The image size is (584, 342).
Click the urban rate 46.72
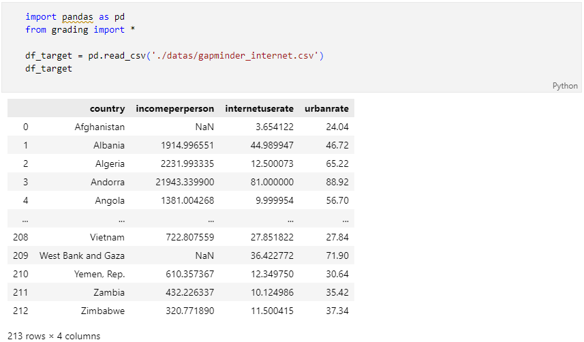point(337,145)
